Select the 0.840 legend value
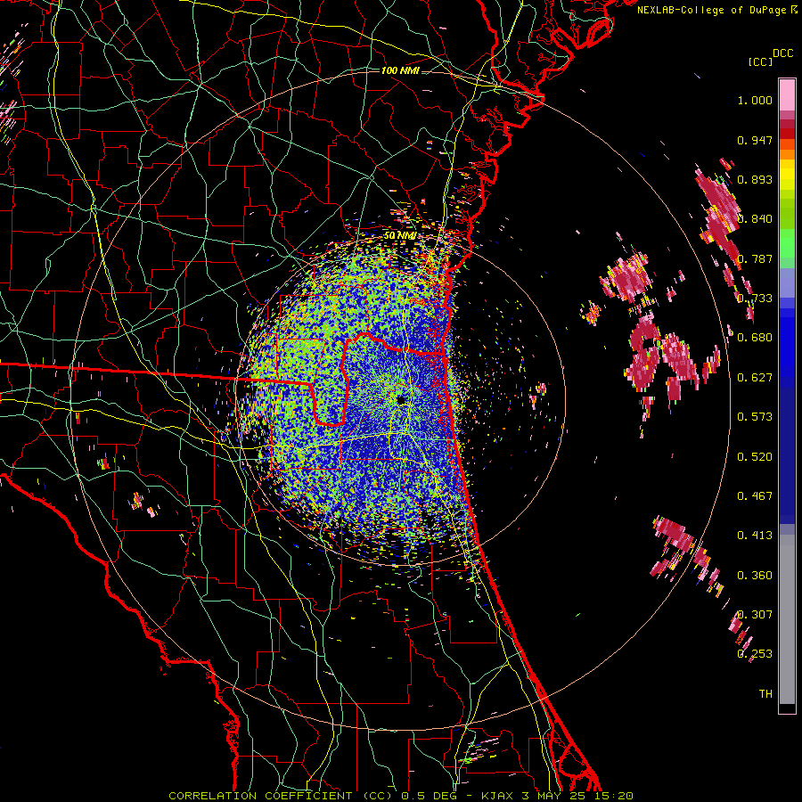 [x=755, y=219]
